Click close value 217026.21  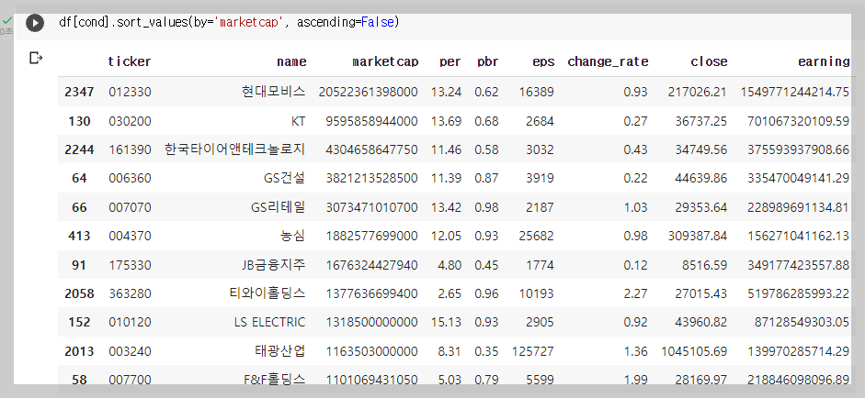point(698,92)
